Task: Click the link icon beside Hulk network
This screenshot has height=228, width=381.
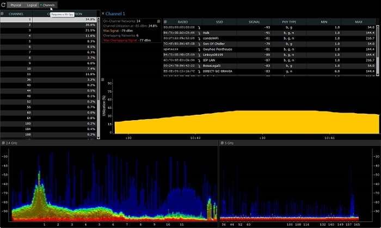Action: point(199,32)
